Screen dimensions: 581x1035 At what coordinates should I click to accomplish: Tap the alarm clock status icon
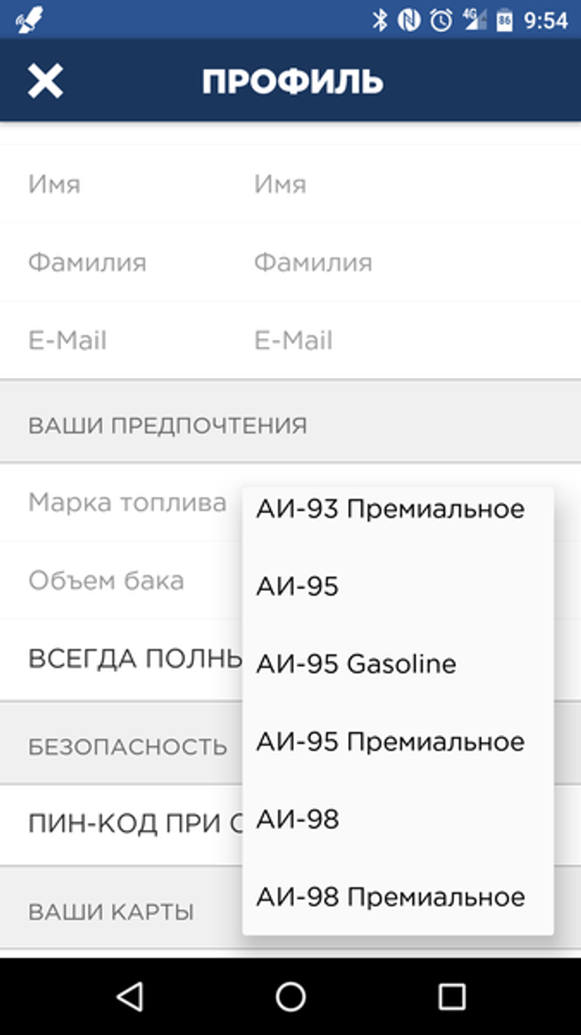(x=441, y=20)
